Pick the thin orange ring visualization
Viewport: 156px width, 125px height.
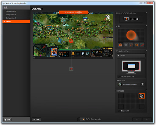pyautogui.click(x=131, y=45)
